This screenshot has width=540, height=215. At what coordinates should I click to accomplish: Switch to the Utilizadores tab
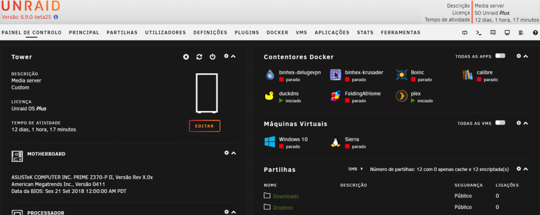(x=165, y=33)
